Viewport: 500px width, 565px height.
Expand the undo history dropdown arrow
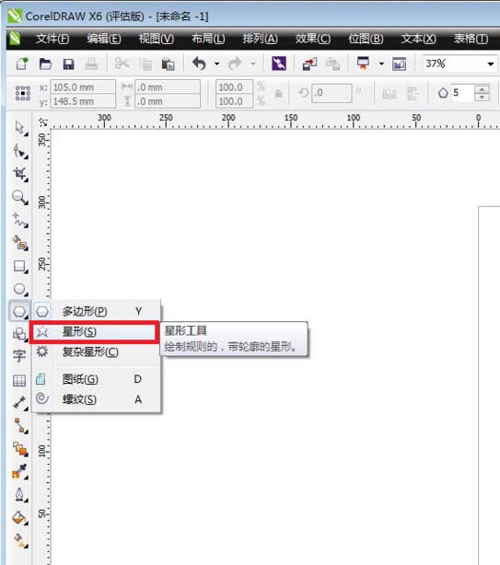(x=216, y=63)
